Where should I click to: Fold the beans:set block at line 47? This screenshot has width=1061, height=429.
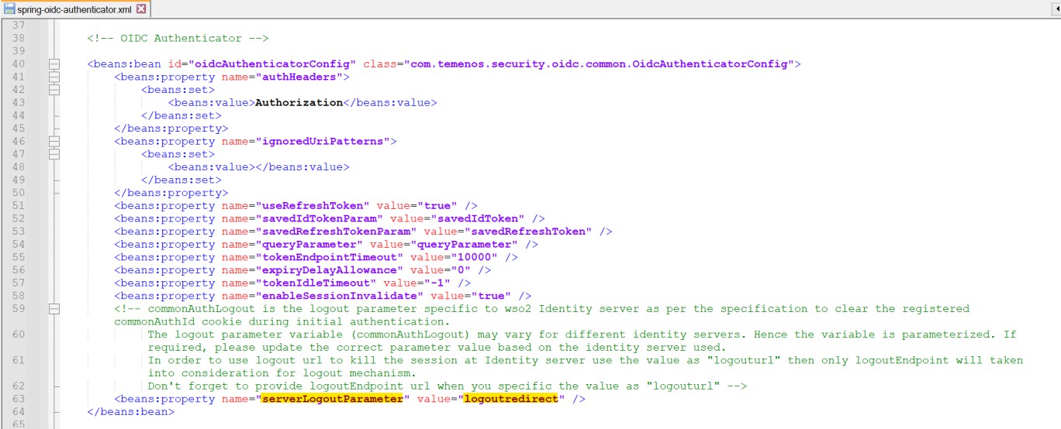[54, 154]
